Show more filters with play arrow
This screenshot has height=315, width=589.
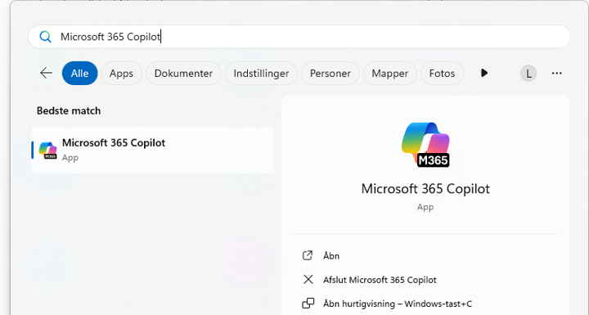pyautogui.click(x=484, y=73)
